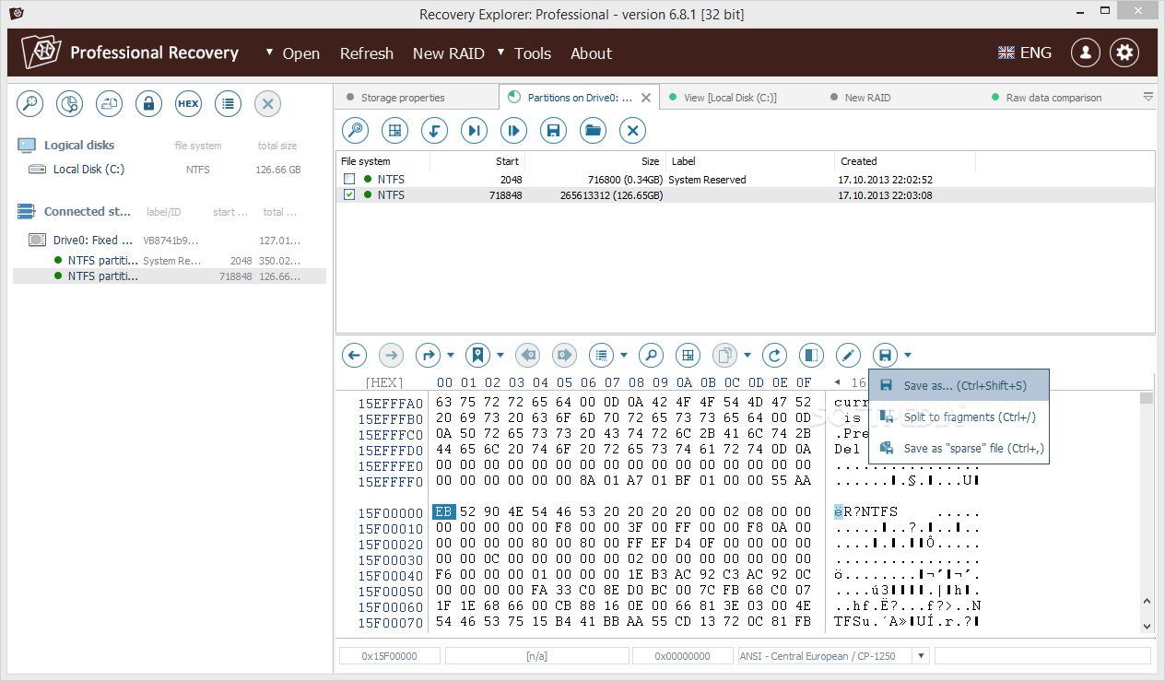This screenshot has height=681, width=1165.
Task: Click the padlock encryption icon in left panel
Action: (148, 104)
